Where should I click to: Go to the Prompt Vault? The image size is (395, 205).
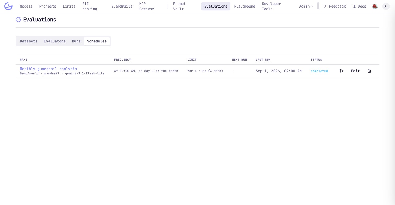pos(179,6)
